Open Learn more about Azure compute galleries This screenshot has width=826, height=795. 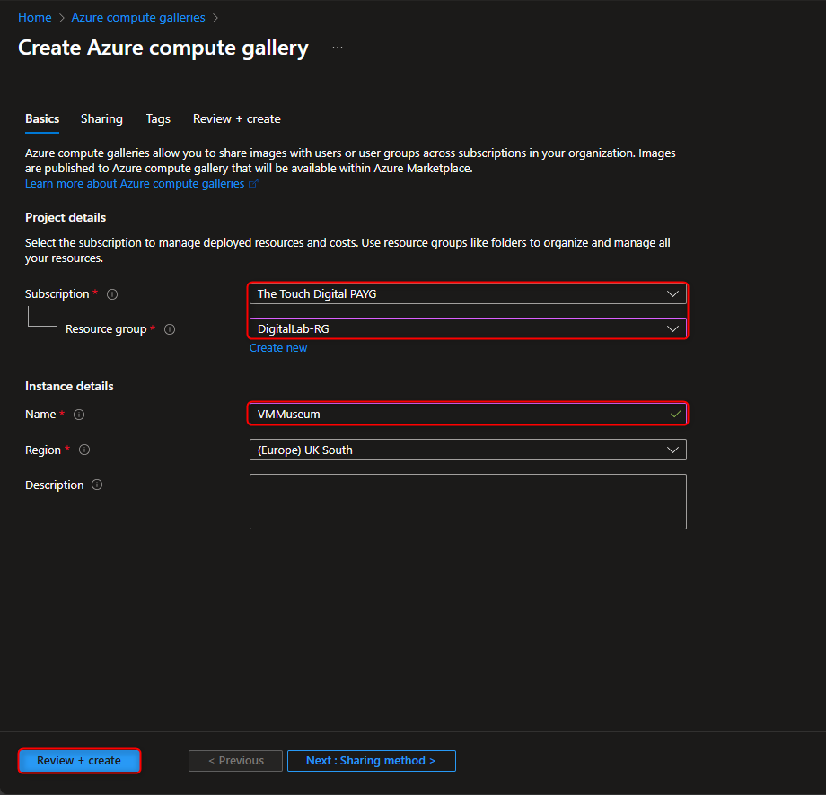click(135, 183)
